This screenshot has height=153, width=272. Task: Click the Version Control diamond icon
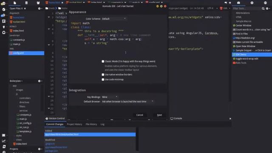click(47, 119)
